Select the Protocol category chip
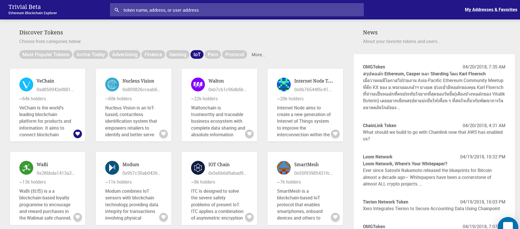Viewport: 520px width, 229px height. (x=235, y=55)
